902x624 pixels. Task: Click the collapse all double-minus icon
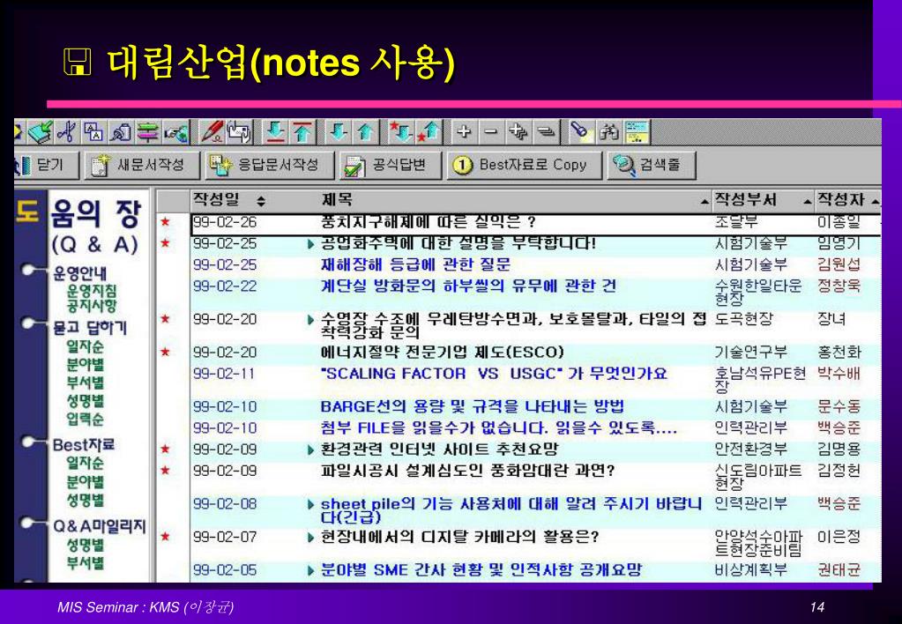545,132
